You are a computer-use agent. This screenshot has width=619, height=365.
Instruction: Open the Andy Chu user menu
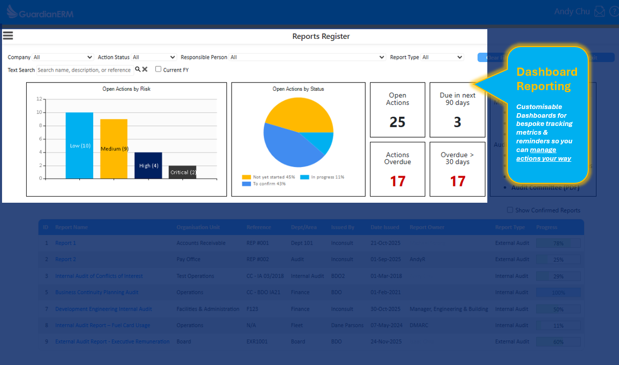571,12
